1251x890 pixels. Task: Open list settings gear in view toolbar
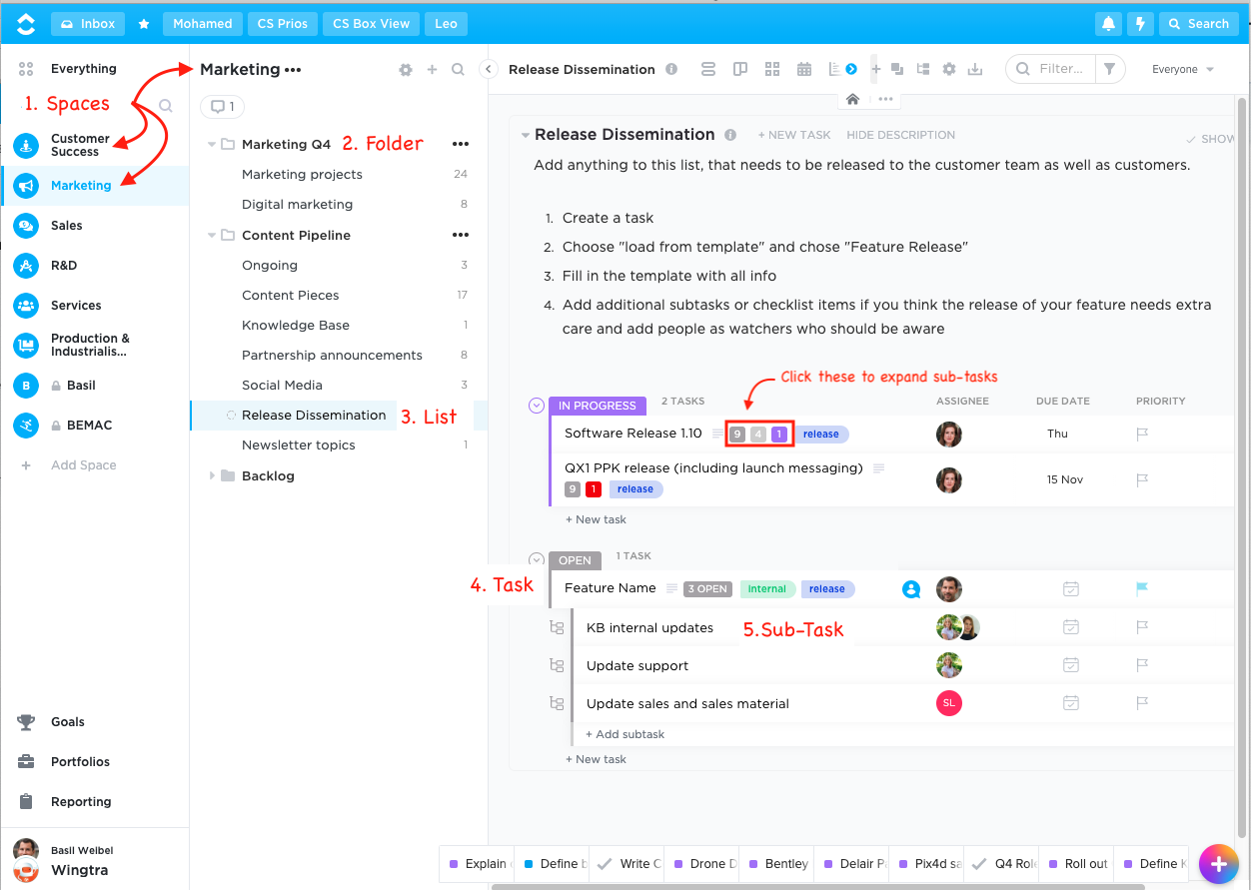click(949, 69)
